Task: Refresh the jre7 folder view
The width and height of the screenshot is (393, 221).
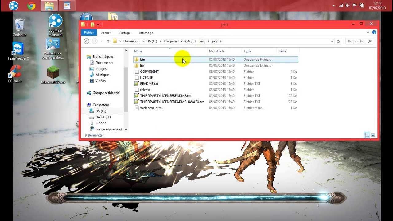Action: click(339, 41)
